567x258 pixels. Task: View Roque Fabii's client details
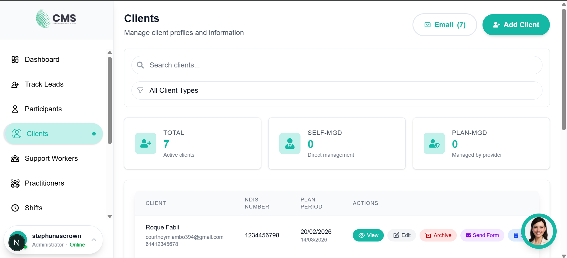click(x=368, y=235)
